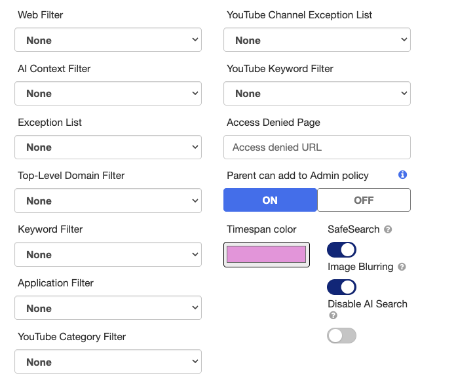Click the Image Blurring help question mark icon
Image resolution: width=456 pixels, height=388 pixels.
coord(402,267)
